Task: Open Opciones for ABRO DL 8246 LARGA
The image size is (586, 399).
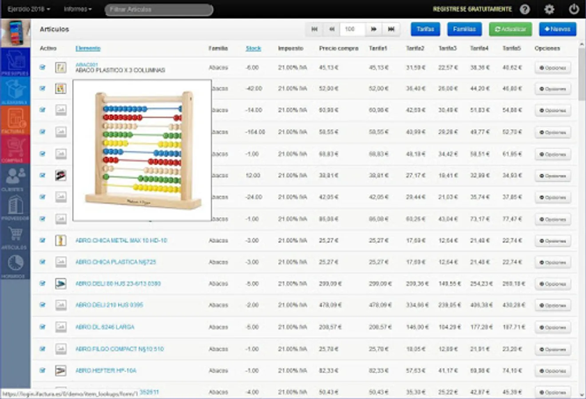Action: 553,328
